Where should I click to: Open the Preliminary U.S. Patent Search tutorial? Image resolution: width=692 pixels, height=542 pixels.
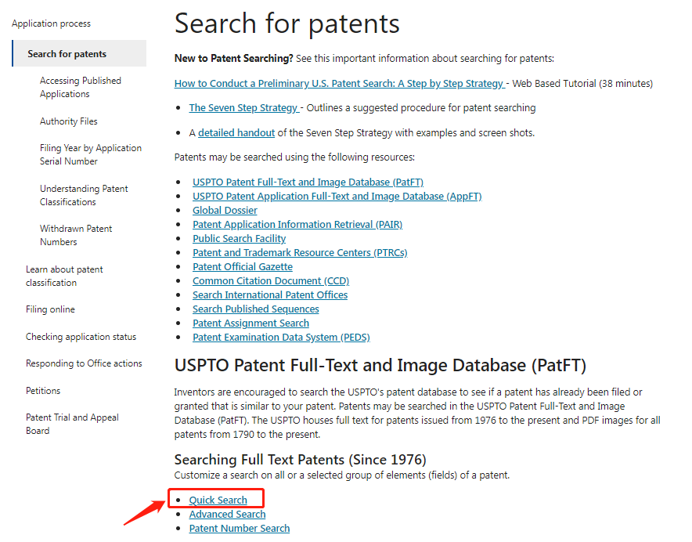tap(339, 83)
